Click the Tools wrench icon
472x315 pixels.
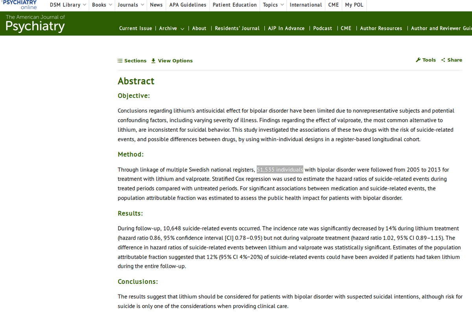418,60
